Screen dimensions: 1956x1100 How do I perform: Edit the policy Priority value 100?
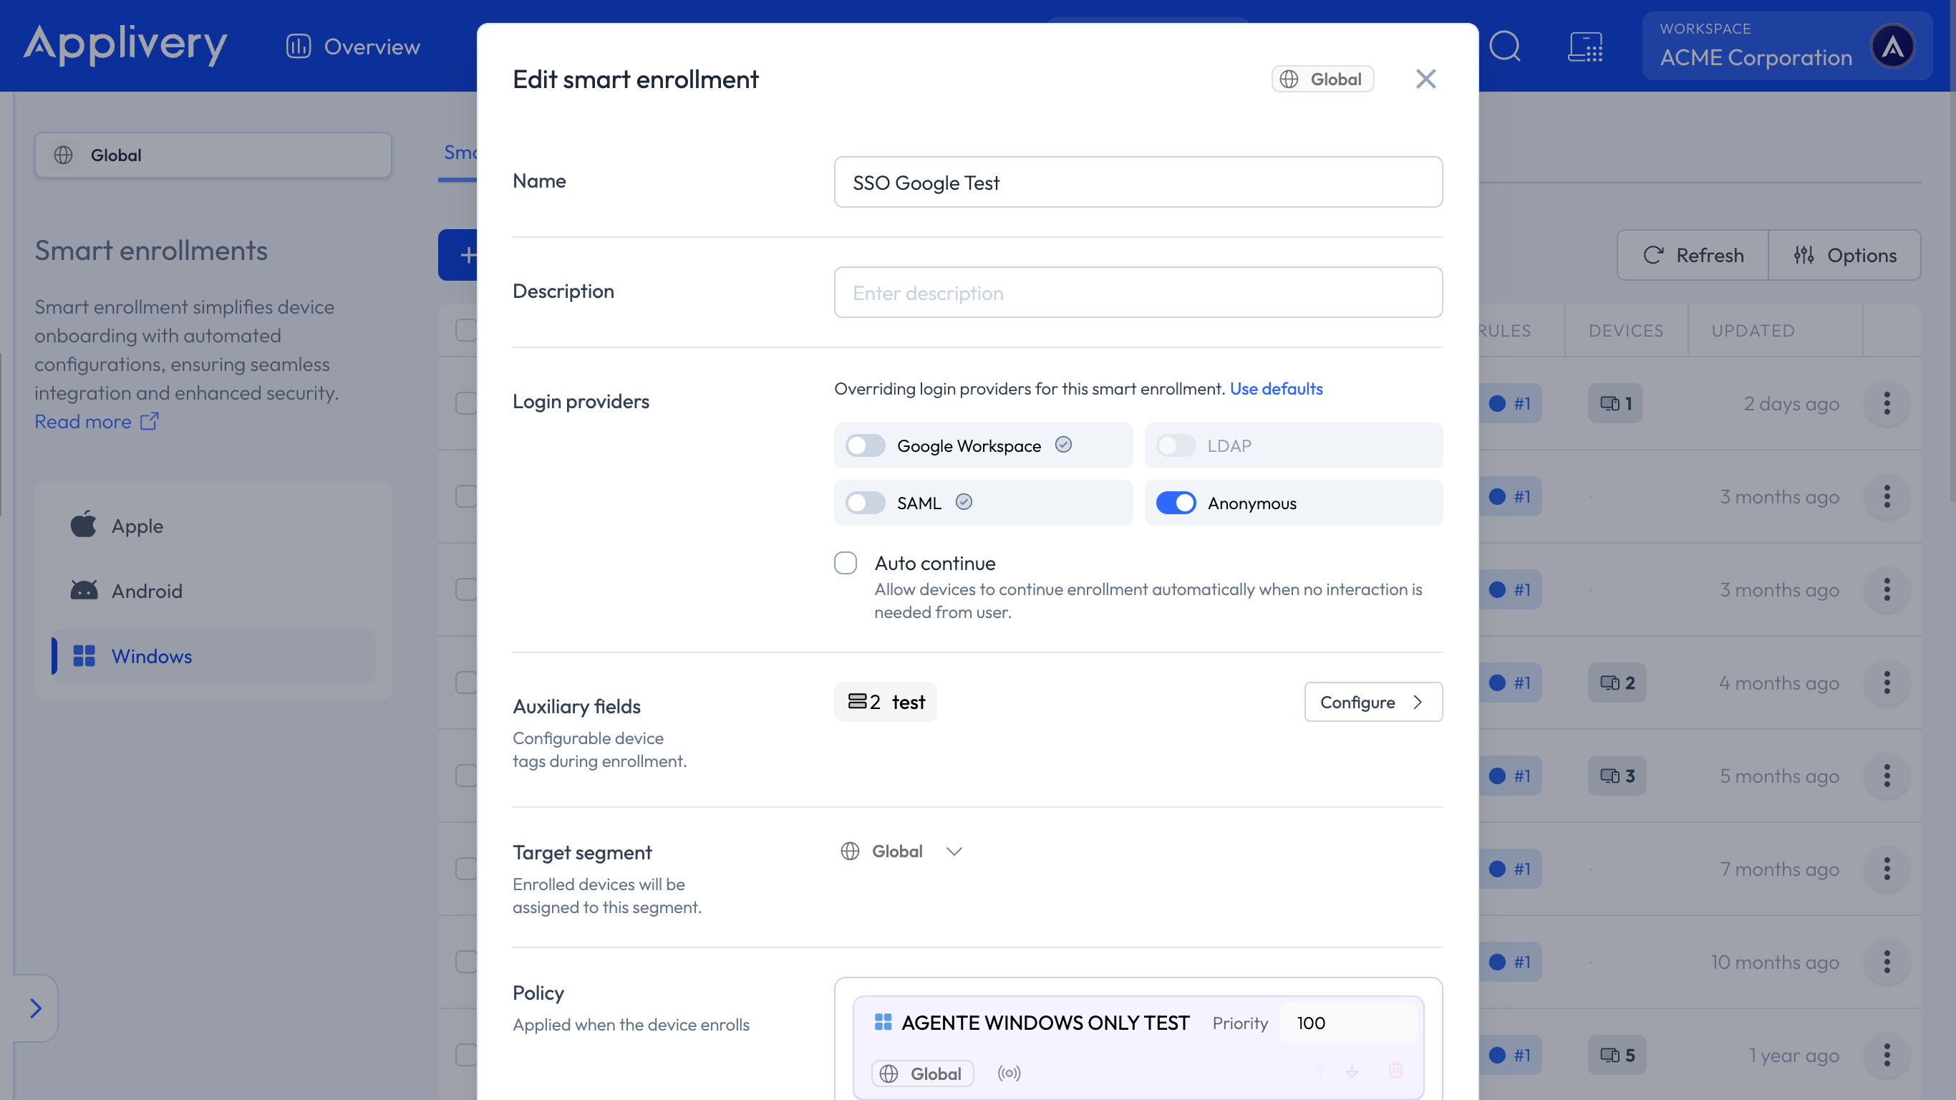(x=1347, y=1023)
